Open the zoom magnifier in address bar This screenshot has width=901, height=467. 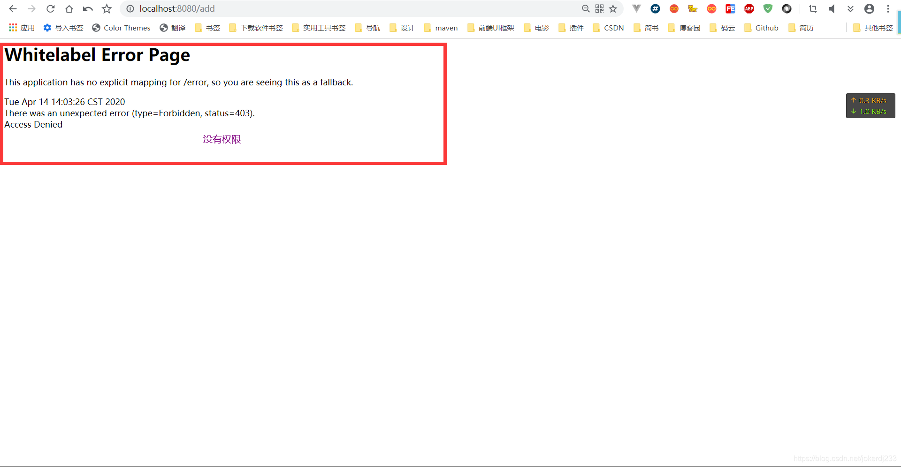click(x=586, y=9)
